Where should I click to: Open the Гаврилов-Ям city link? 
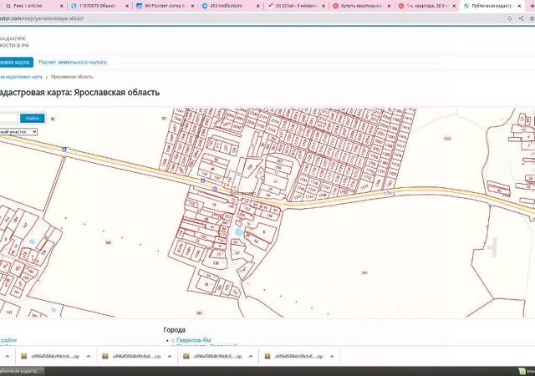(192, 340)
